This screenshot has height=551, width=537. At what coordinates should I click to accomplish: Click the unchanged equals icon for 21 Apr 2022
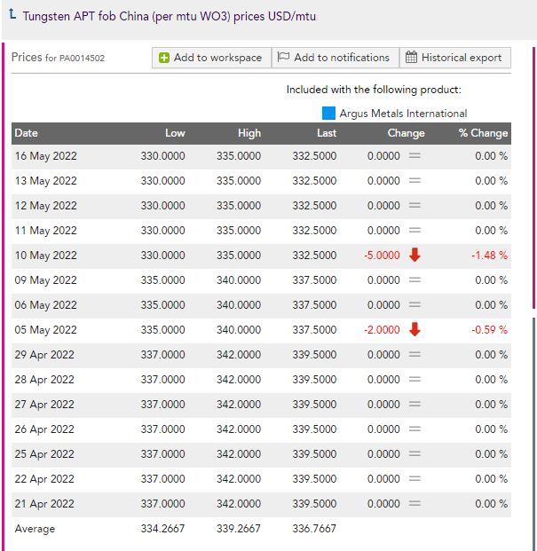point(415,504)
